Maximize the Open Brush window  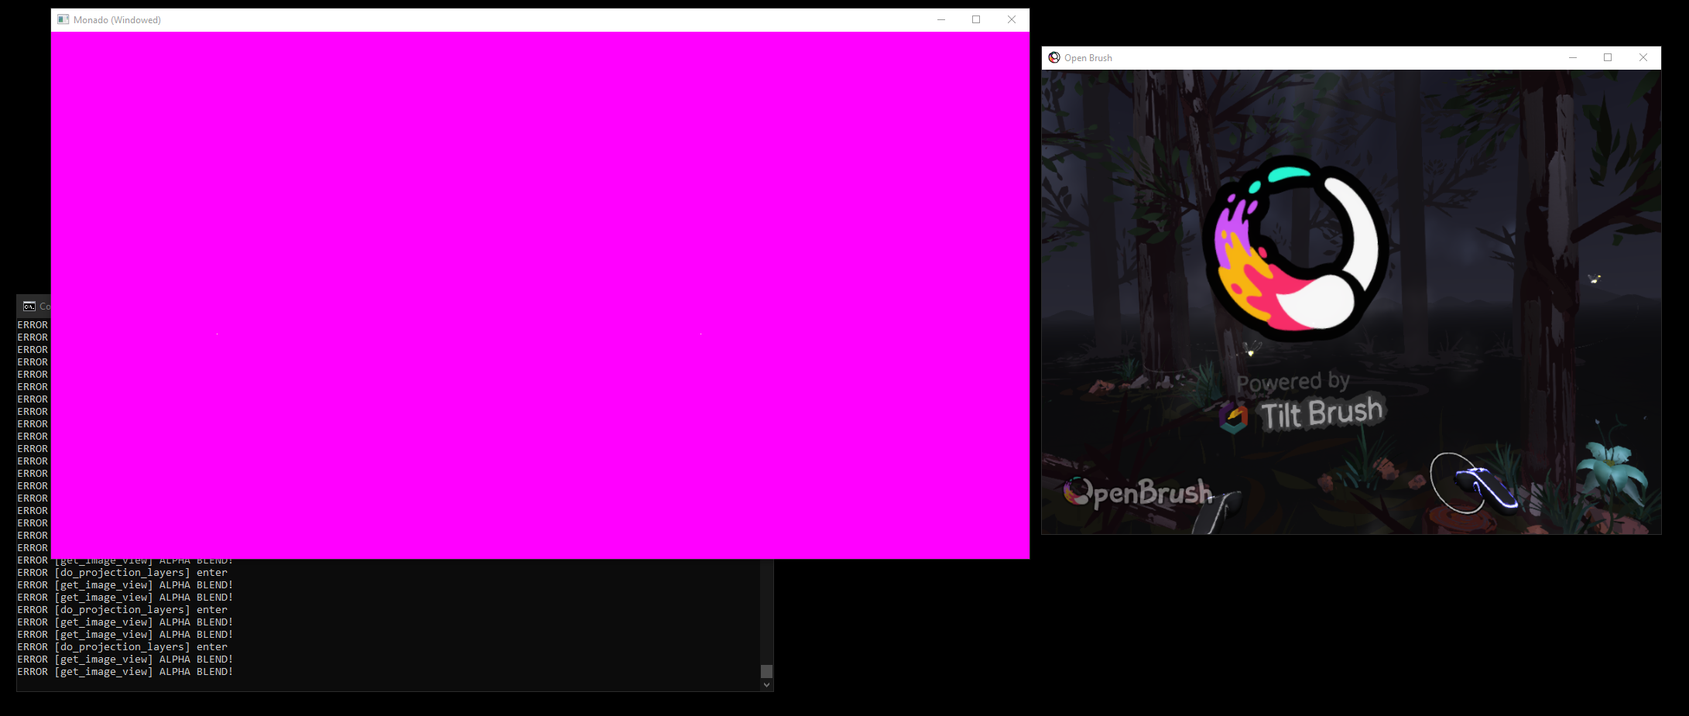1608,57
